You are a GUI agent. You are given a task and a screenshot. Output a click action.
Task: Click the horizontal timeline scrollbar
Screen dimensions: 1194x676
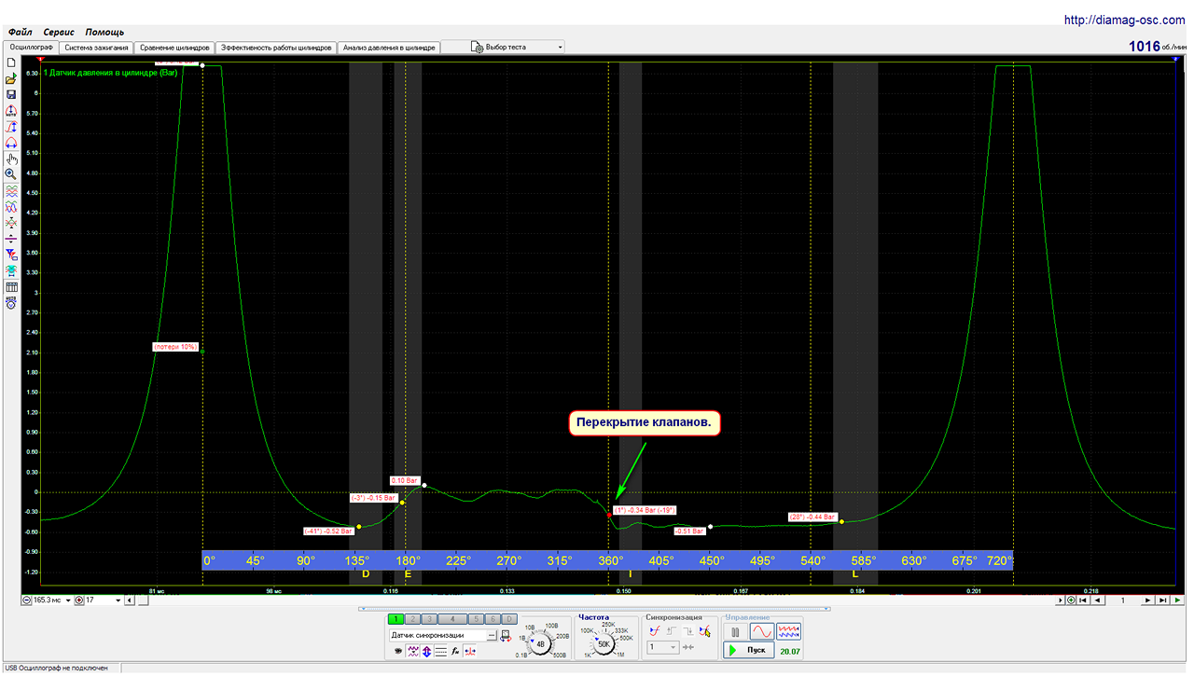(x=597, y=600)
